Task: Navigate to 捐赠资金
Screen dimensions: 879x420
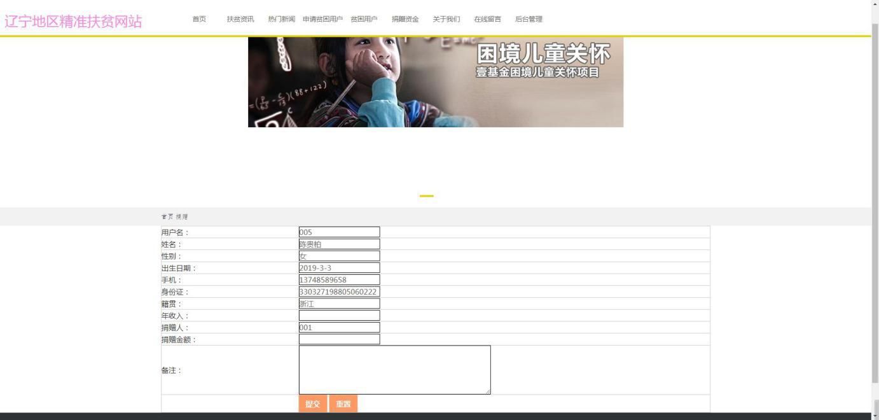Action: 405,19
